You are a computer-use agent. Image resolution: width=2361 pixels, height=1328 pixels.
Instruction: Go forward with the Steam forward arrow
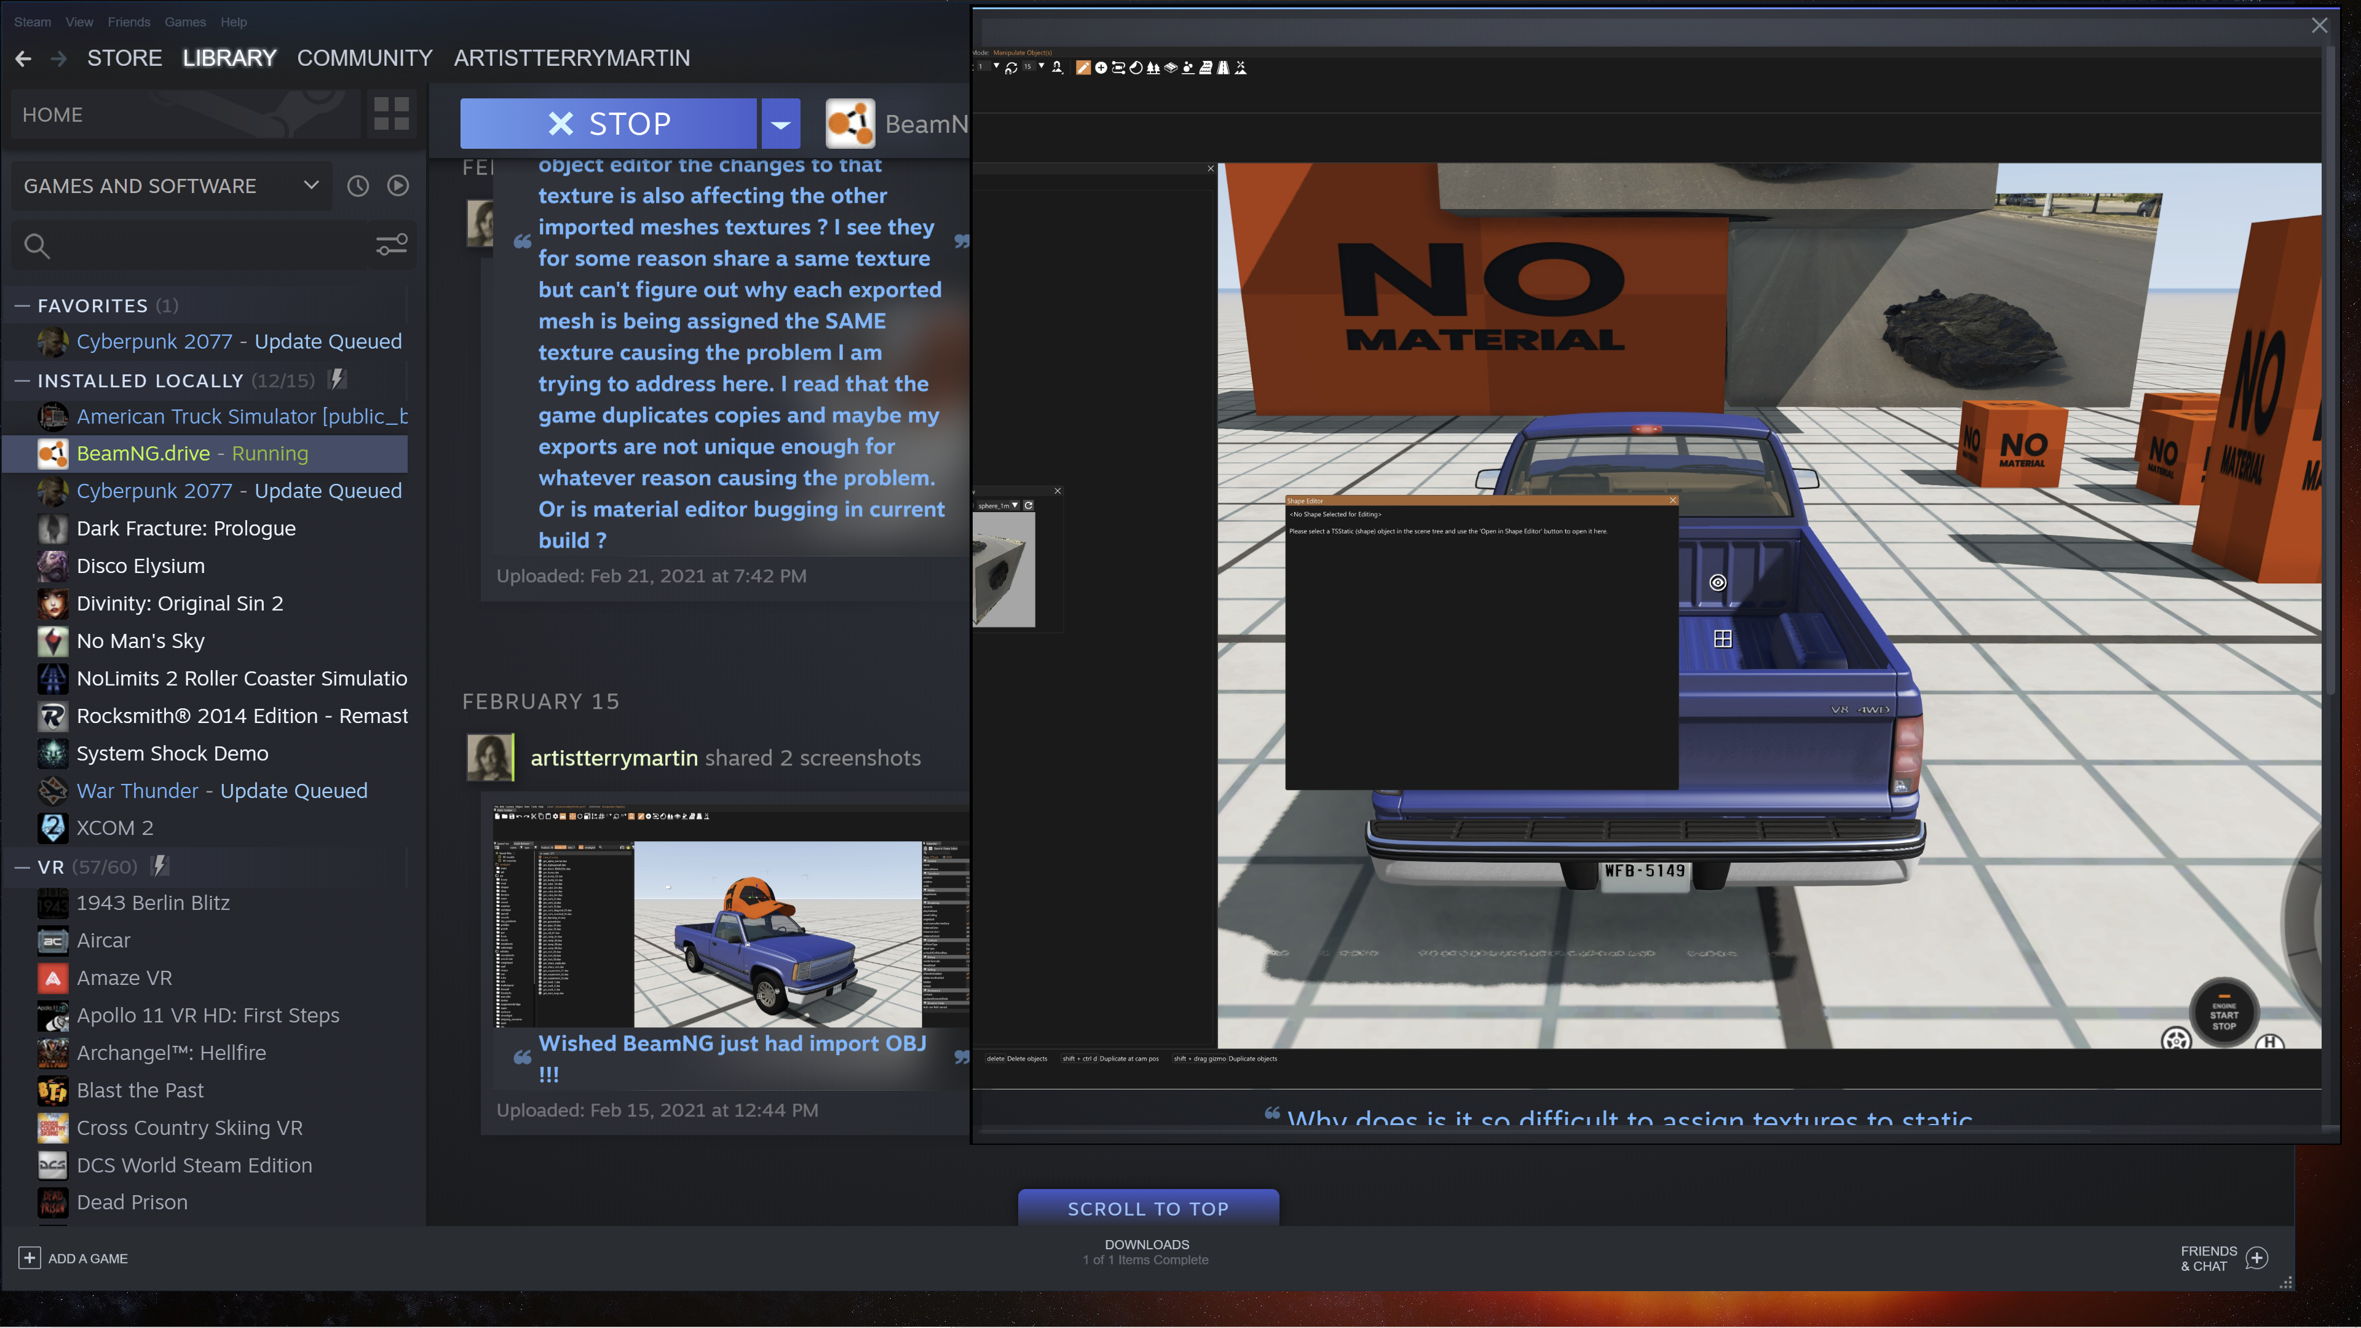[x=58, y=58]
